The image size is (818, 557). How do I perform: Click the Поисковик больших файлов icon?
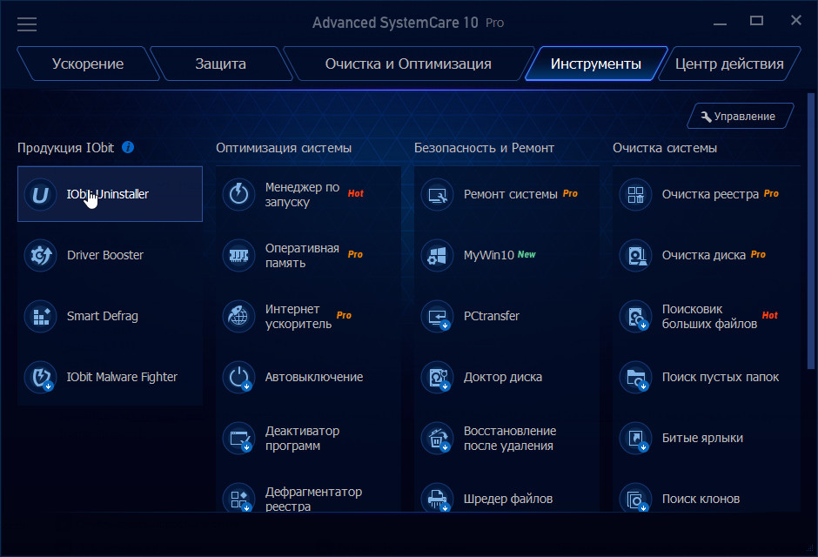tap(635, 317)
